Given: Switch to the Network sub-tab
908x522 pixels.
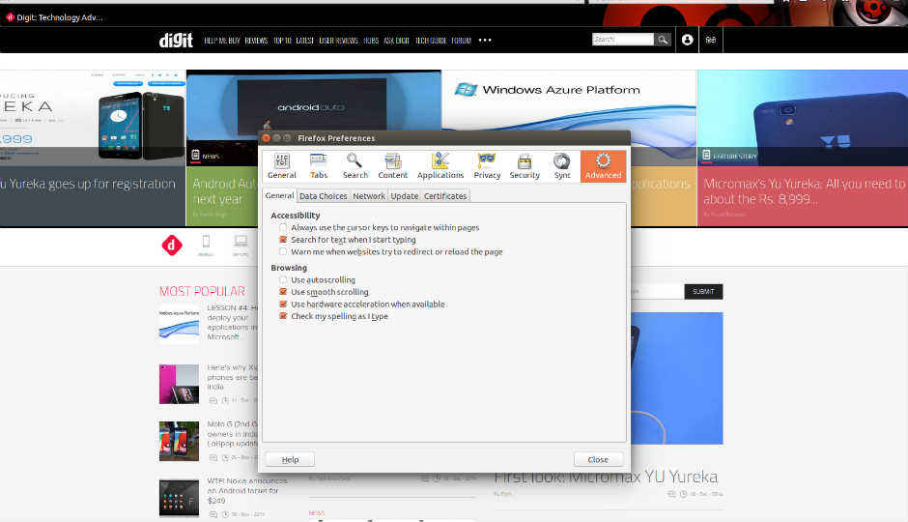Looking at the screenshot, I should point(369,196).
